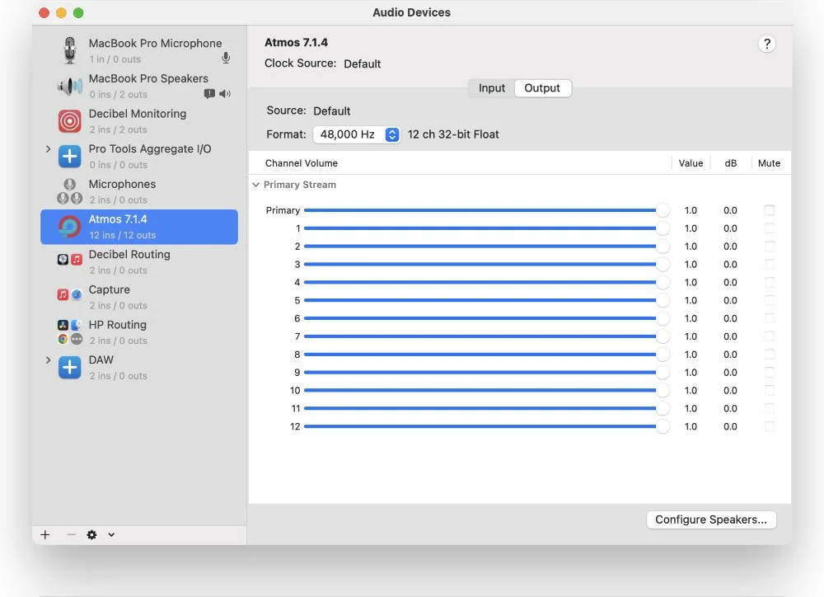This screenshot has height=597, width=824.
Task: Open help with the question mark button
Action: tap(767, 44)
